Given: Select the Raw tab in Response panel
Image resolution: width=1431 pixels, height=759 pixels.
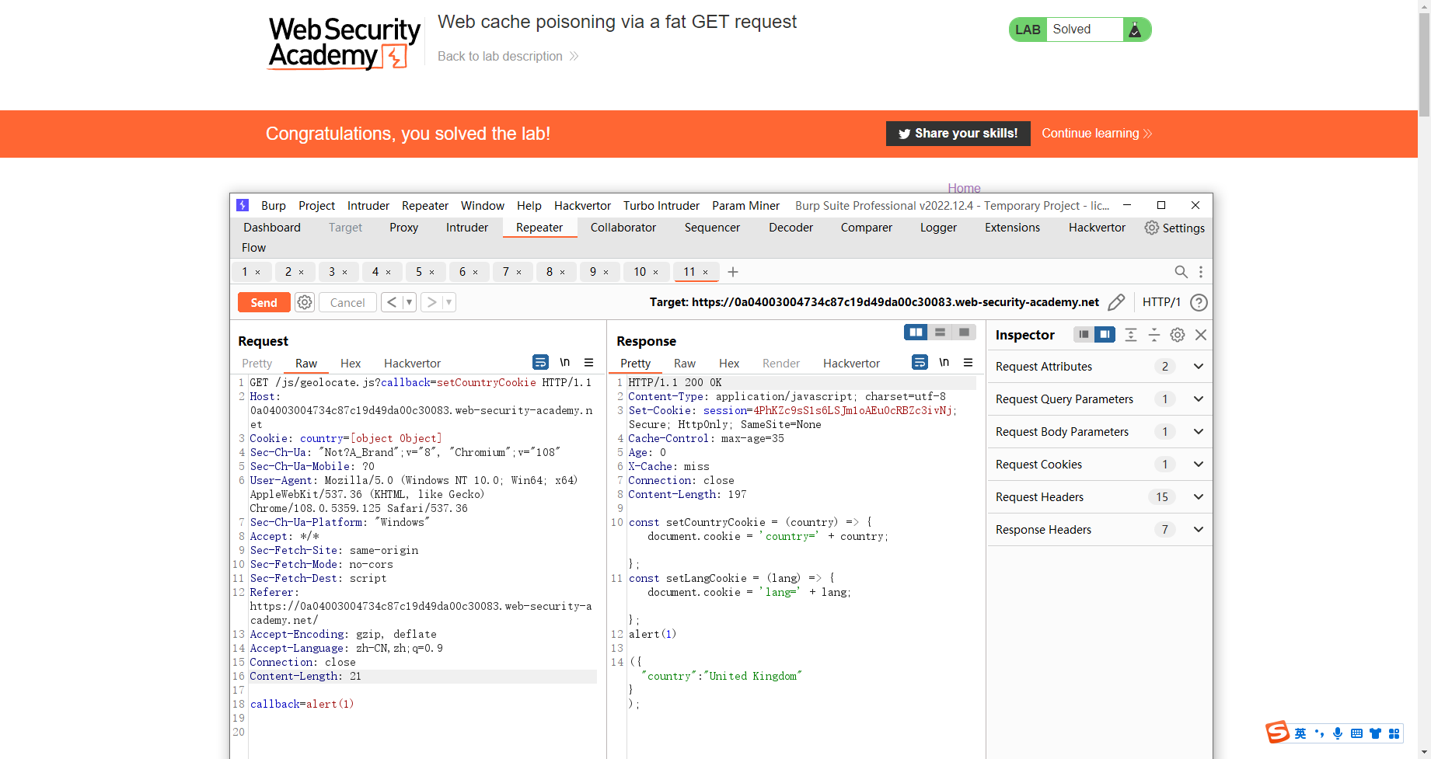Looking at the screenshot, I should point(685,364).
